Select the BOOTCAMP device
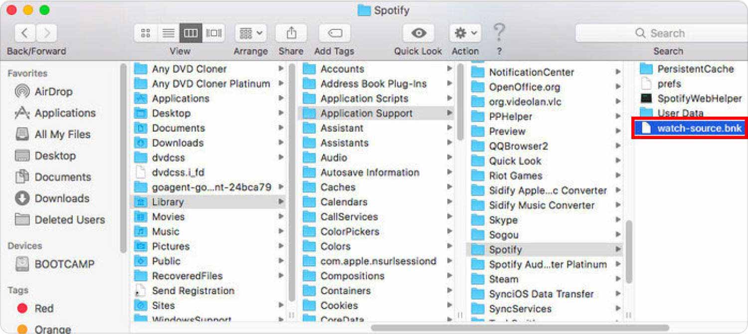Screen dimensions: 748x334 tap(64, 264)
